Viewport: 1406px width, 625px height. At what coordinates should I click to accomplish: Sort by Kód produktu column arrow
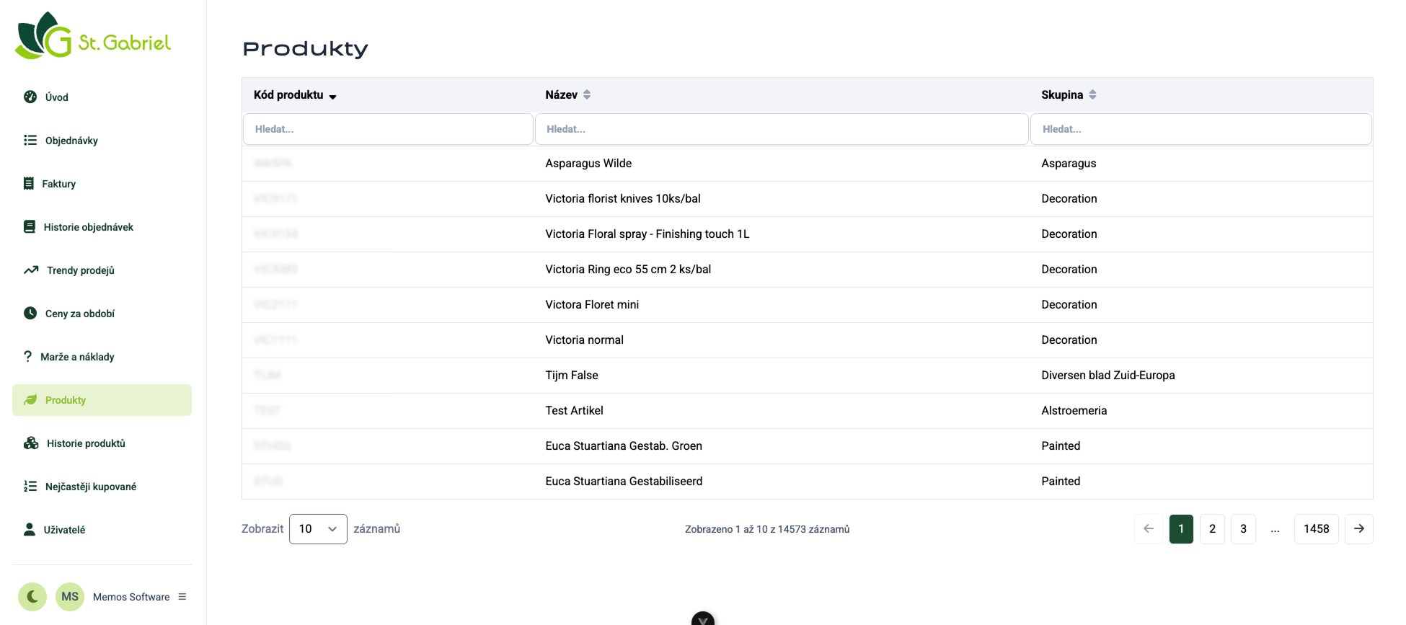click(332, 96)
